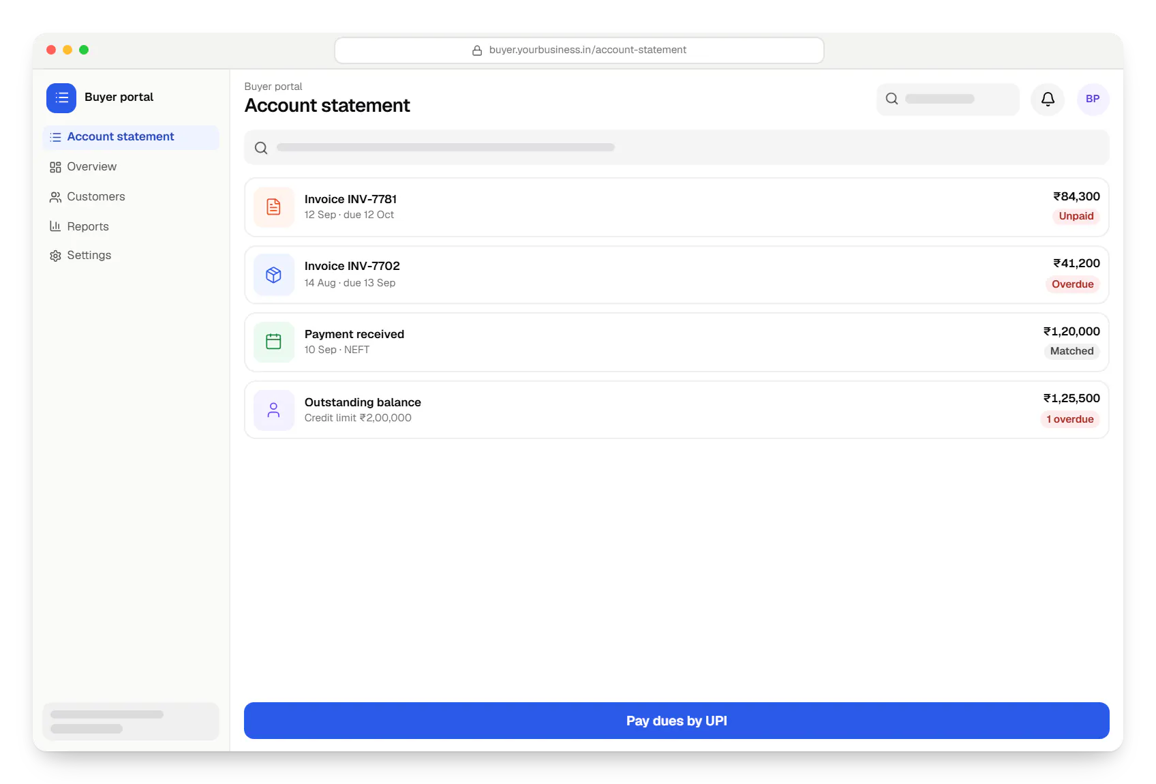The height and width of the screenshot is (784, 1156).
Task: Click the Settings gear icon
Action: (x=55, y=256)
